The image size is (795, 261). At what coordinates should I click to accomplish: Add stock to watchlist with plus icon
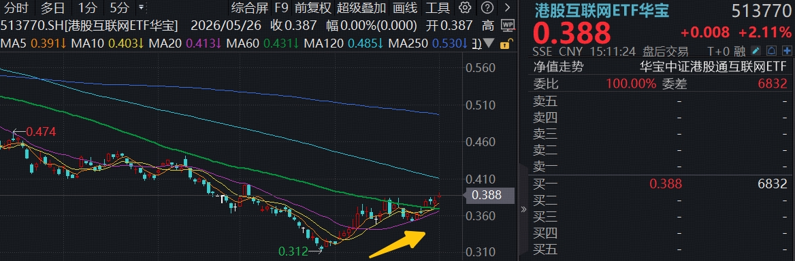(x=787, y=51)
